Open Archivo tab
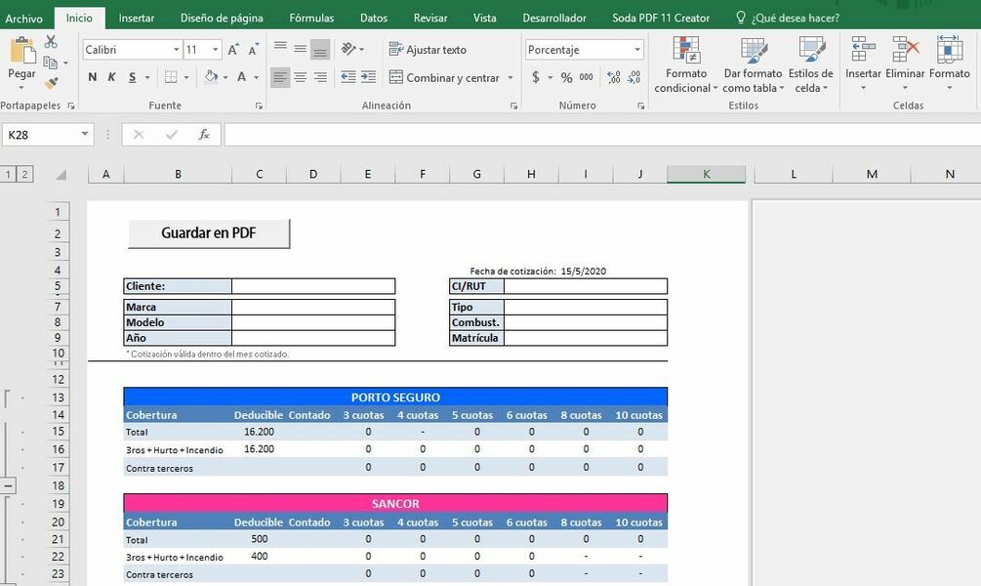Image resolution: width=981 pixels, height=586 pixels. click(x=23, y=19)
